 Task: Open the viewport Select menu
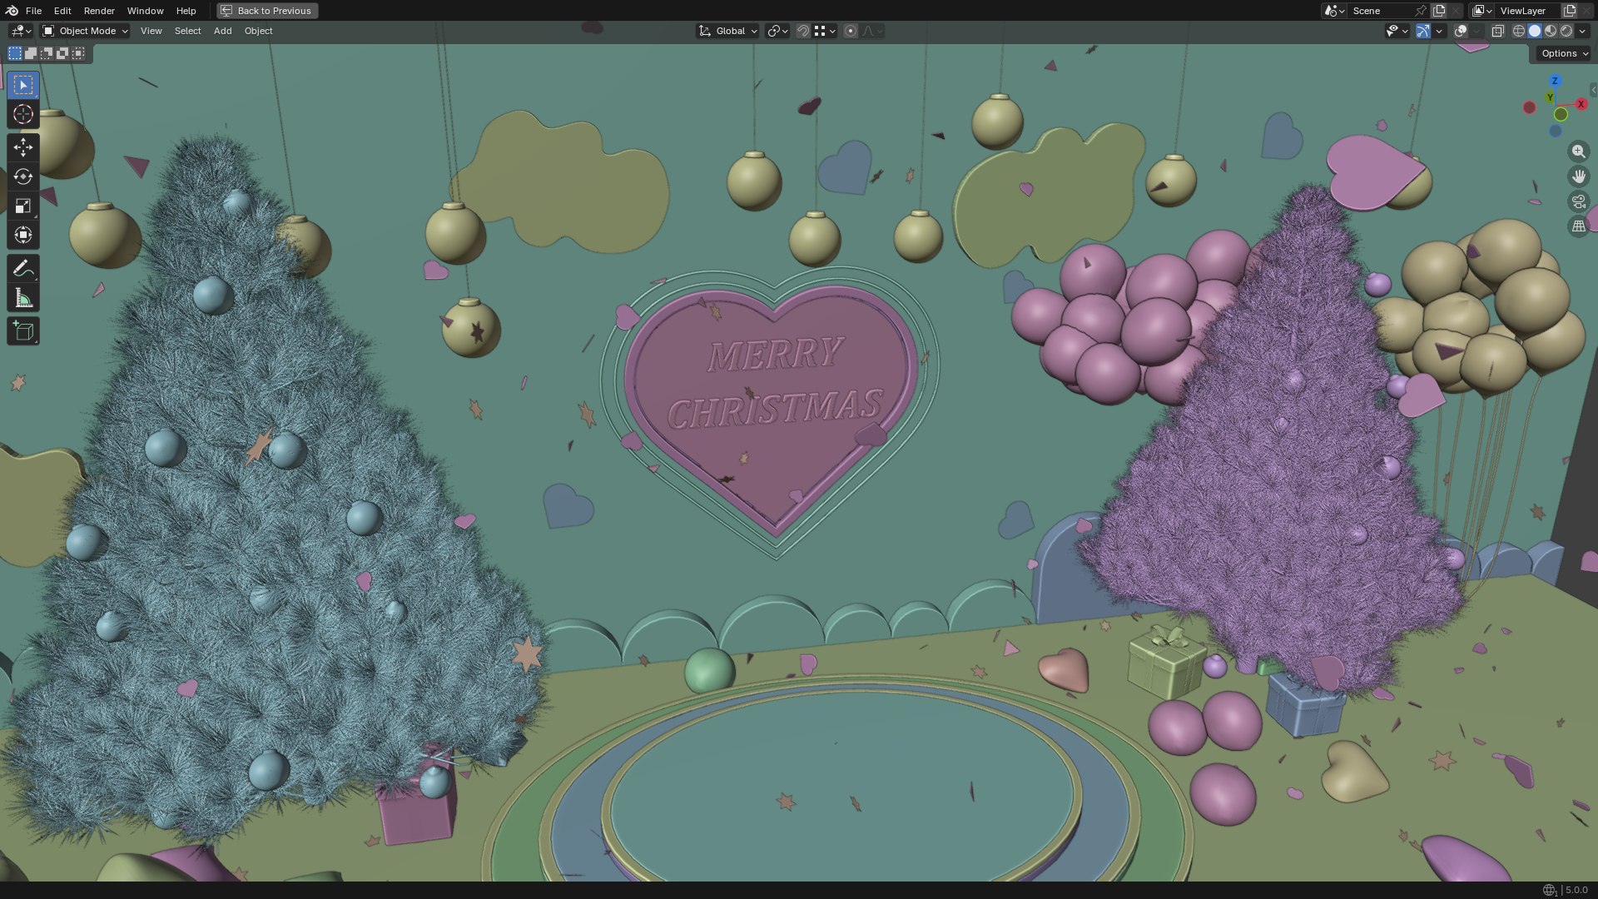point(187,31)
